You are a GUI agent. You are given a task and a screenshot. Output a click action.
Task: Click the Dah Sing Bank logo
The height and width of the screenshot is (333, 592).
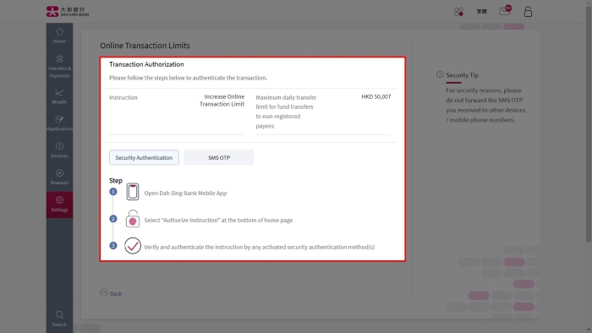(x=68, y=12)
